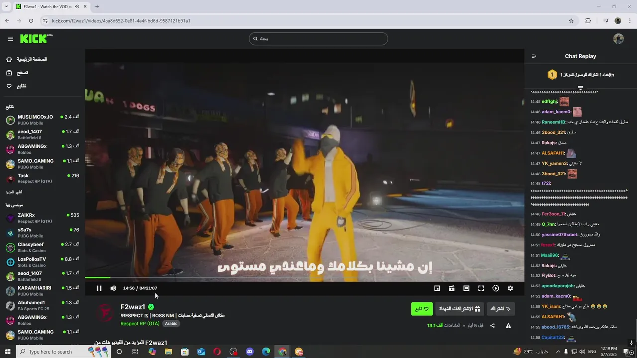Enter fullscreen video mode

click(481, 288)
